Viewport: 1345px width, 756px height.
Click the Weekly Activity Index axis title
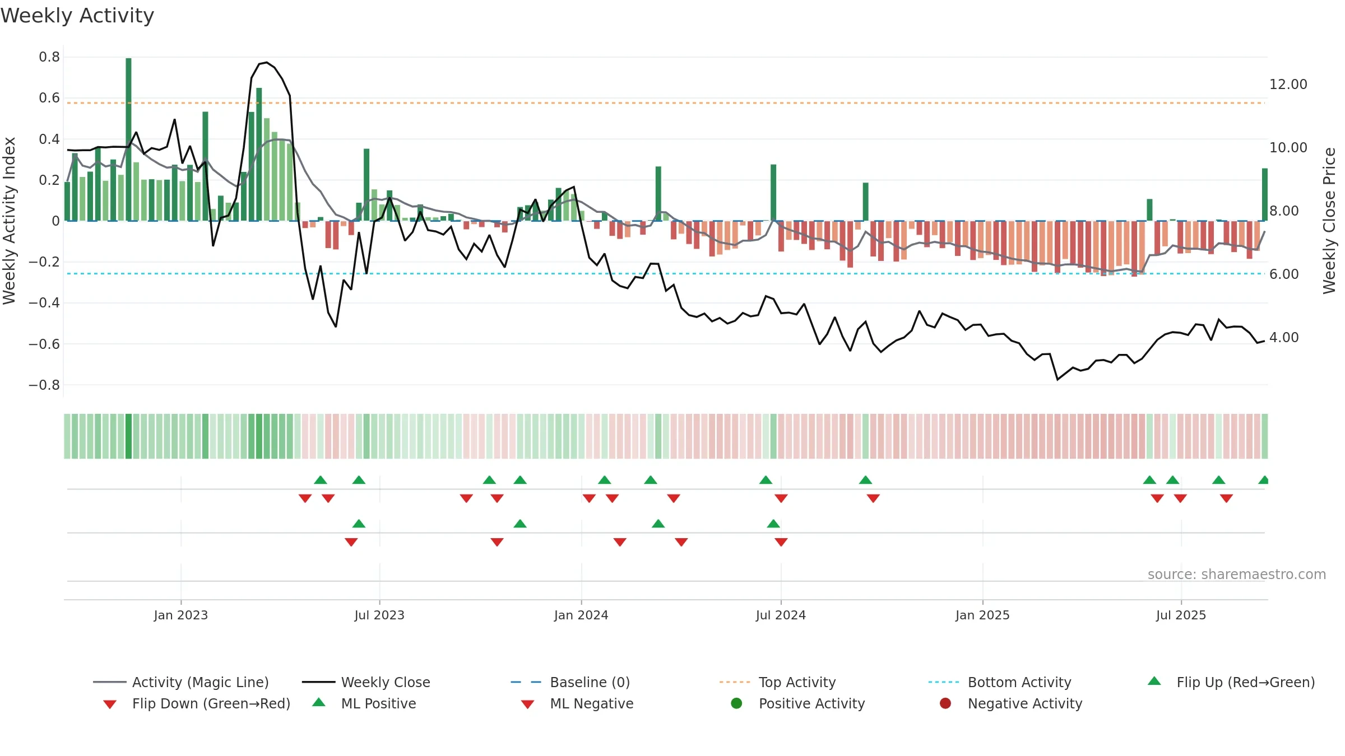pos(9,221)
